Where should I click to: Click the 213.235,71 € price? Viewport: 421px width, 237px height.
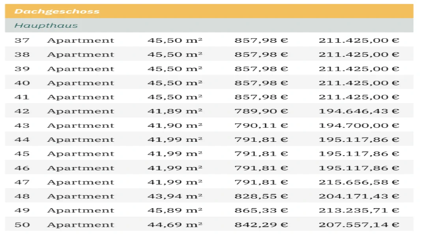pyautogui.click(x=359, y=211)
